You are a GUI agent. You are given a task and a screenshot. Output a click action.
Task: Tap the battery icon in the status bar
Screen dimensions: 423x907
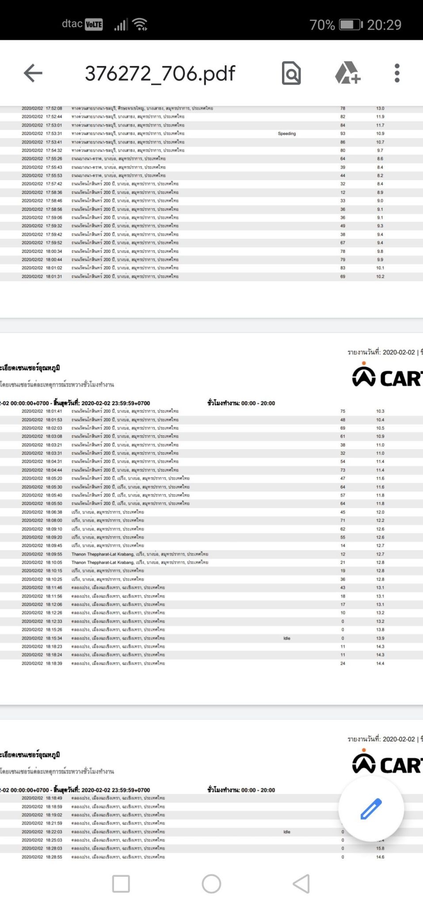pyautogui.click(x=351, y=25)
